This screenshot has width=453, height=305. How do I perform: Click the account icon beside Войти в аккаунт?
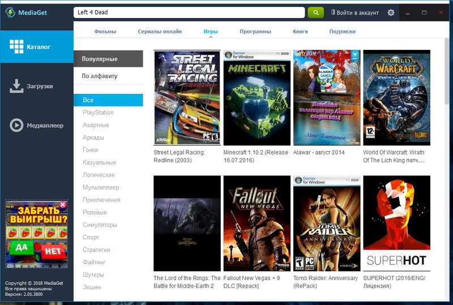coord(333,12)
